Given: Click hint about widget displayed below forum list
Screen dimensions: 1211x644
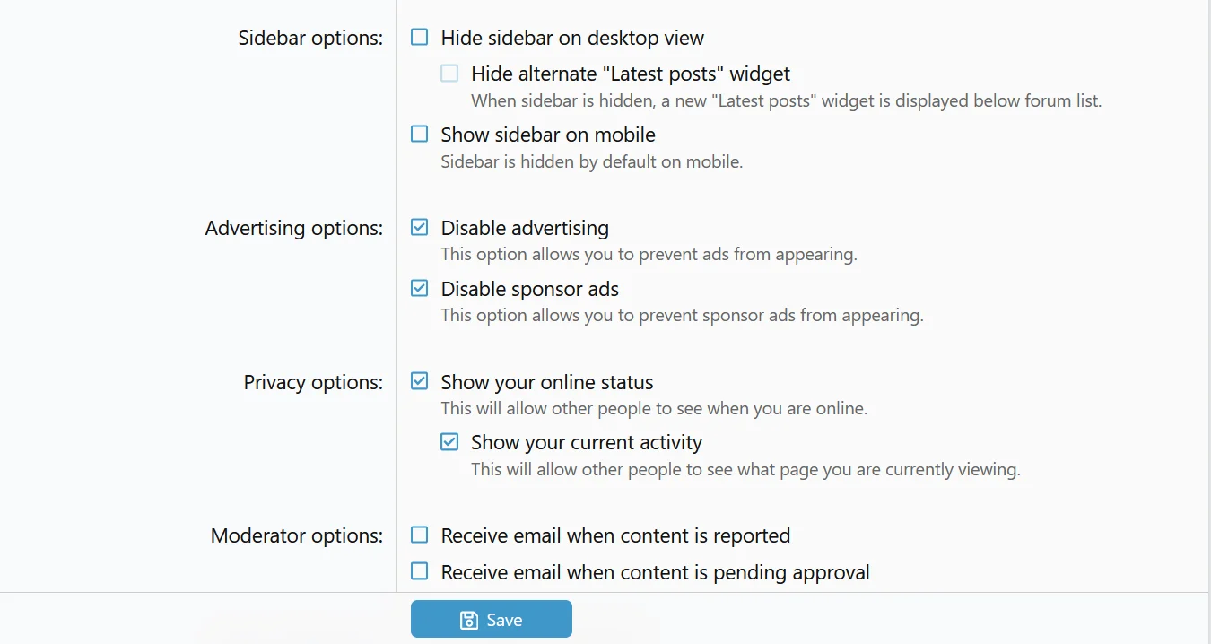Looking at the screenshot, I should click(x=786, y=100).
